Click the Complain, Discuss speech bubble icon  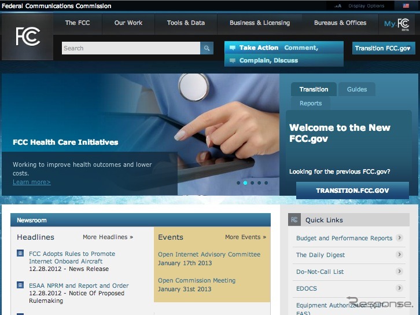pos(233,60)
